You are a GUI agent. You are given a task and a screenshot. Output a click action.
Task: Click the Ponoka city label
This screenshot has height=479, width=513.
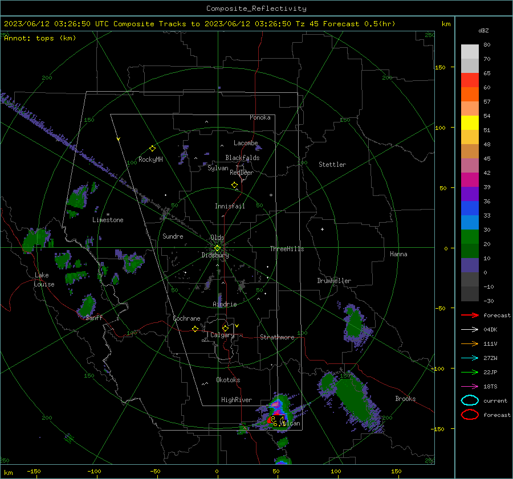(x=260, y=117)
